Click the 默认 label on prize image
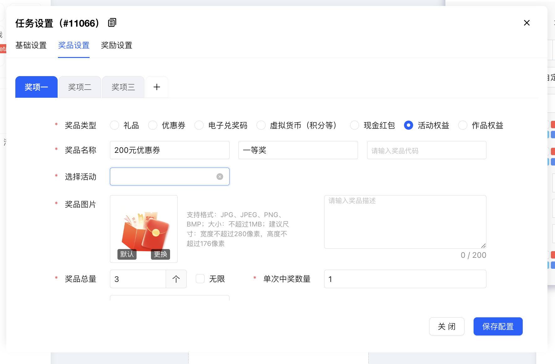Image resolution: width=555 pixels, height=364 pixels. pos(127,254)
